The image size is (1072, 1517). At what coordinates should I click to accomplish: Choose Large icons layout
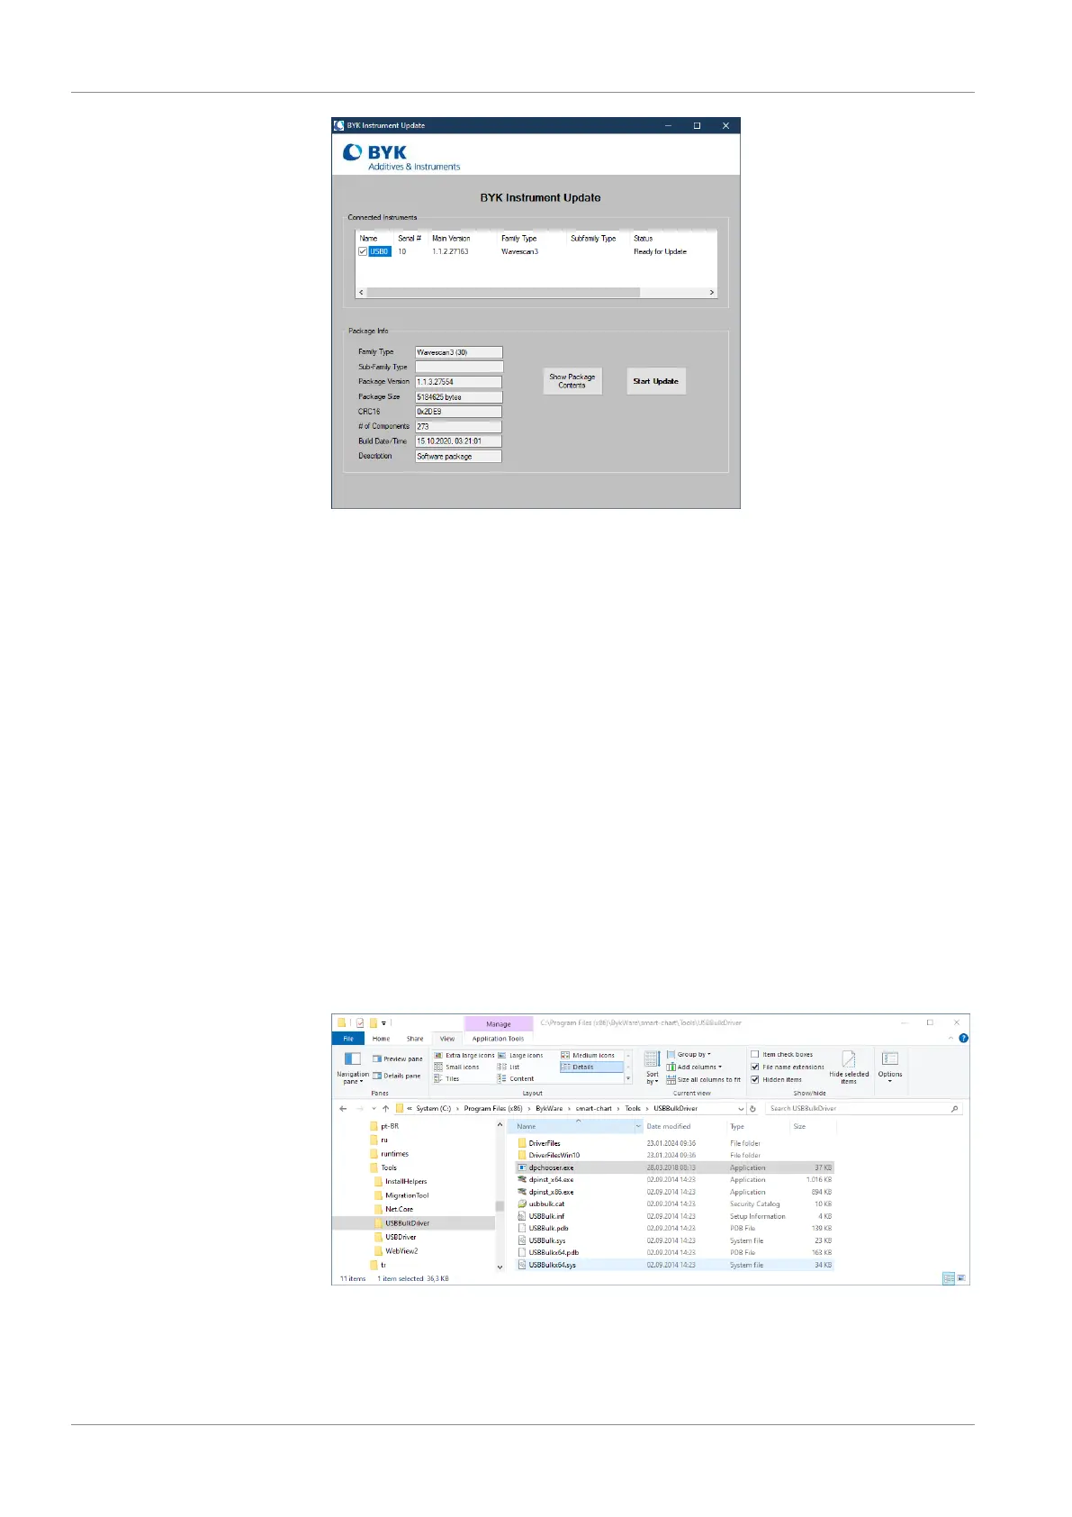tap(521, 1056)
